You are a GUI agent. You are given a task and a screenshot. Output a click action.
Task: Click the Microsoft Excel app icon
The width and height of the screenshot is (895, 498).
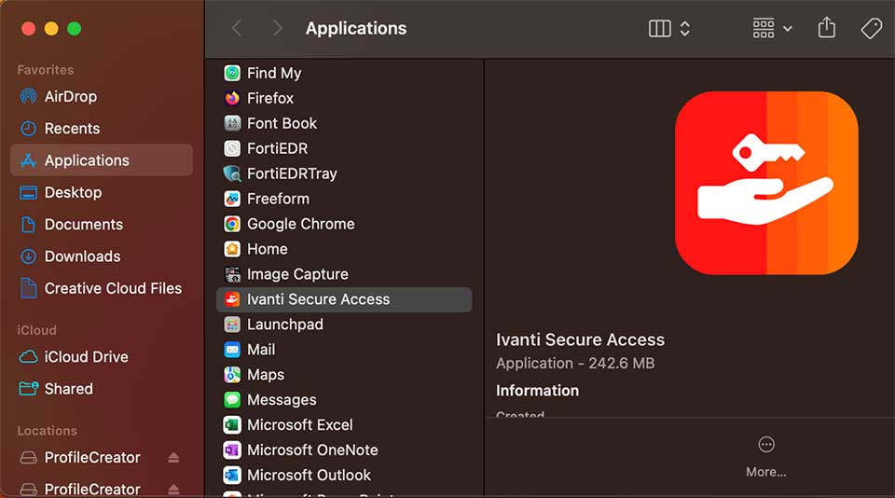(232, 425)
